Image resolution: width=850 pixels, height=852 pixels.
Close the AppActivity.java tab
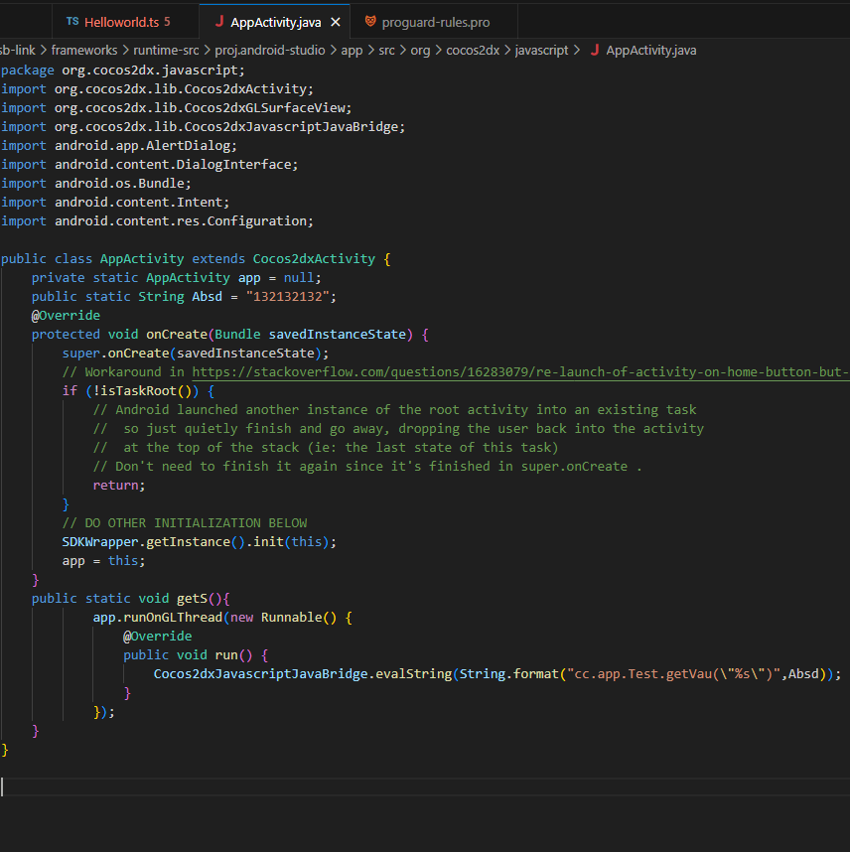pos(336,22)
